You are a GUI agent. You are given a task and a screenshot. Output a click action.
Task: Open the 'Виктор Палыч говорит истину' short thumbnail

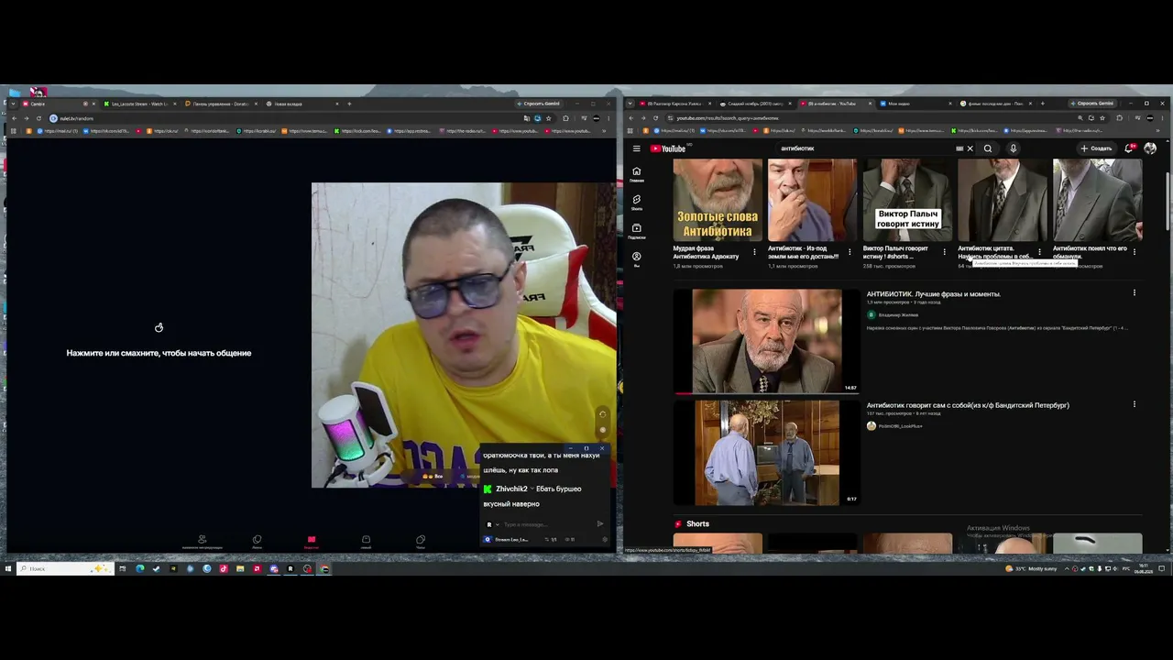(x=908, y=200)
